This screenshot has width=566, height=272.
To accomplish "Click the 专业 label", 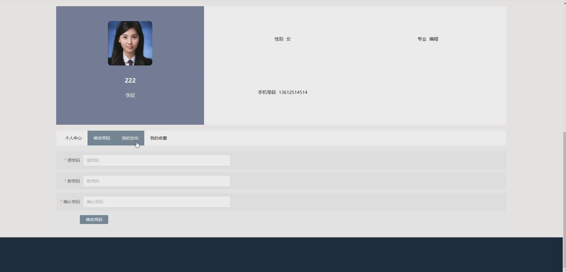I will [x=422, y=39].
